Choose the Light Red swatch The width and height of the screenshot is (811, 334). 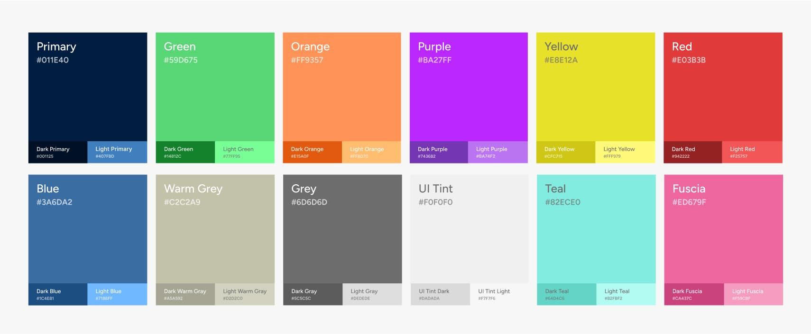(x=752, y=152)
